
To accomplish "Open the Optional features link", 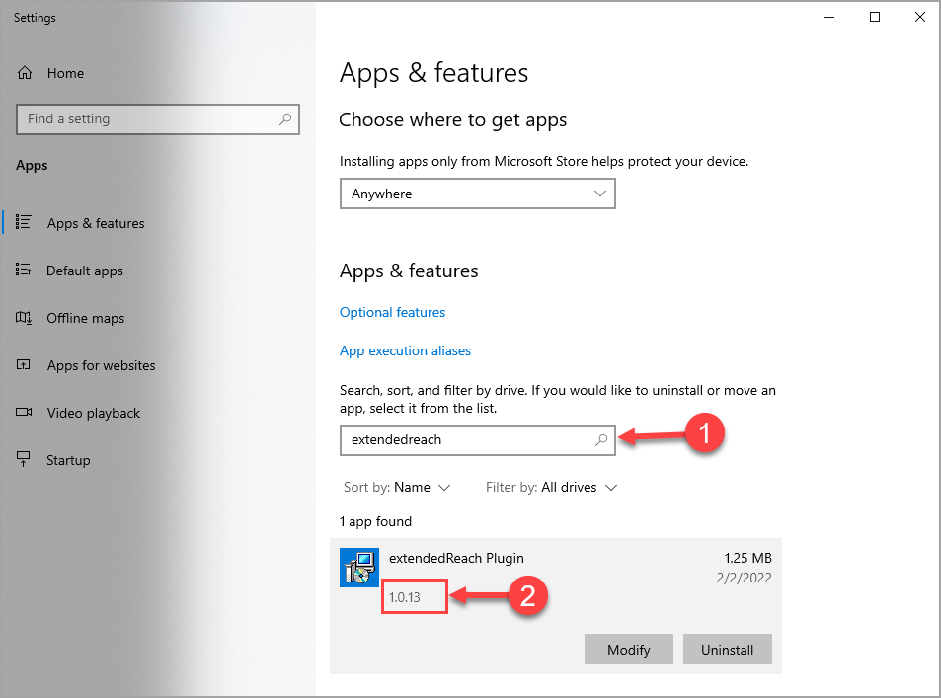I will pyautogui.click(x=392, y=312).
